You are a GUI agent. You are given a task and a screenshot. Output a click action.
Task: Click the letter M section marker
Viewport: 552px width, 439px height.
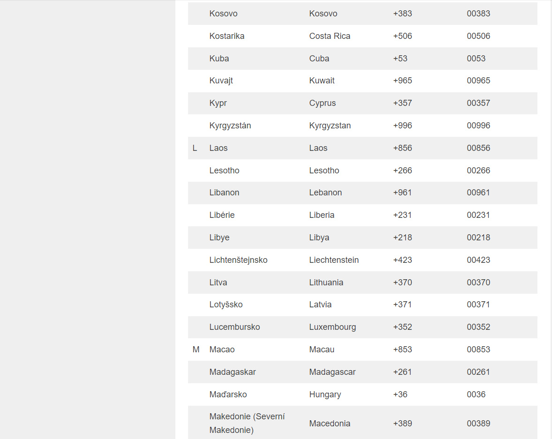pos(196,350)
